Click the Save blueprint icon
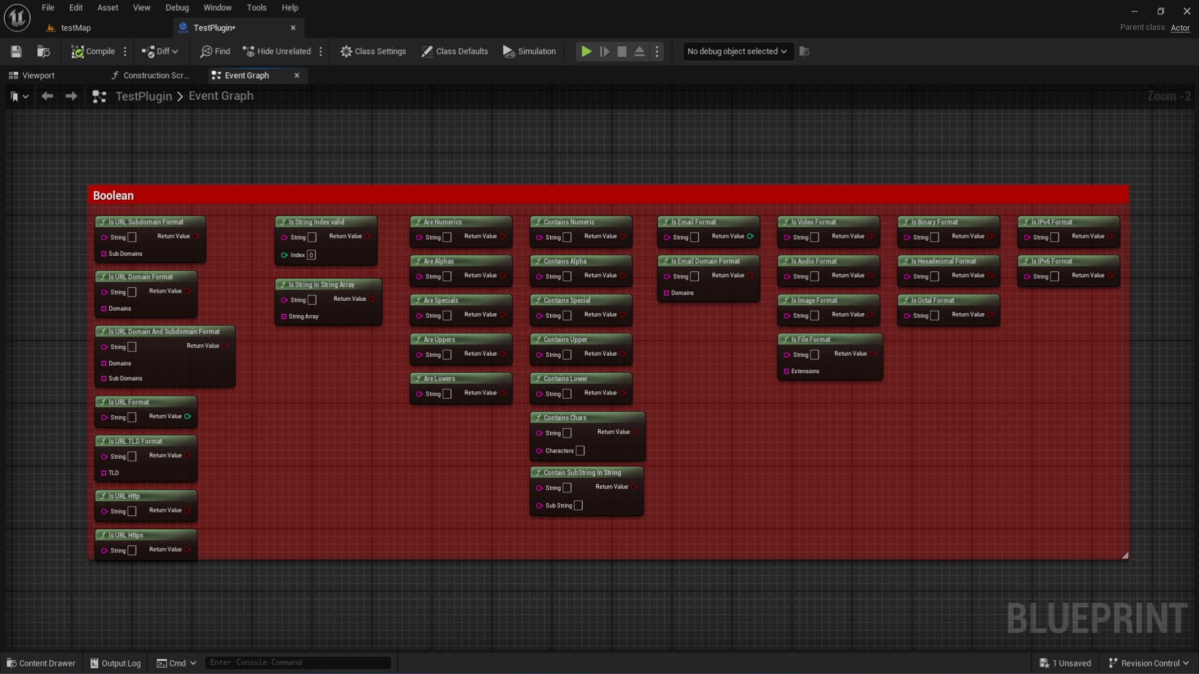The height and width of the screenshot is (674, 1199). (x=16, y=52)
